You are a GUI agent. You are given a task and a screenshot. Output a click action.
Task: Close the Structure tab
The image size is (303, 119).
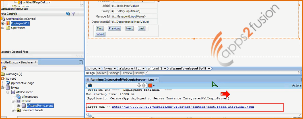36,62
